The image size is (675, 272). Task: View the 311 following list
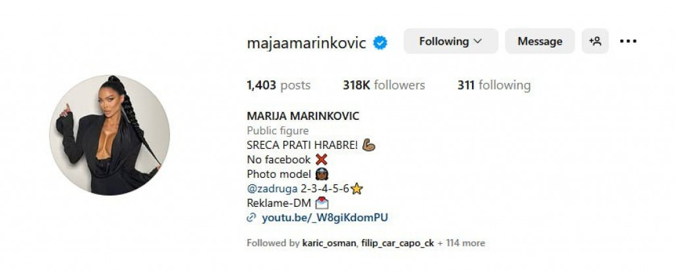[494, 85]
